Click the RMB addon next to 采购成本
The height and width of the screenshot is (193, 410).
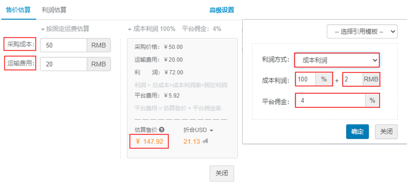[99, 45]
